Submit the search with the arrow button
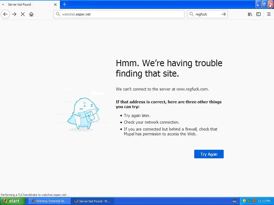 tap(223, 14)
